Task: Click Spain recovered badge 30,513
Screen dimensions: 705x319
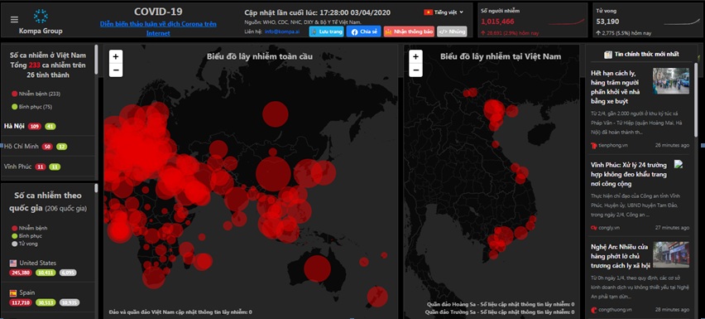Action: tap(46, 302)
